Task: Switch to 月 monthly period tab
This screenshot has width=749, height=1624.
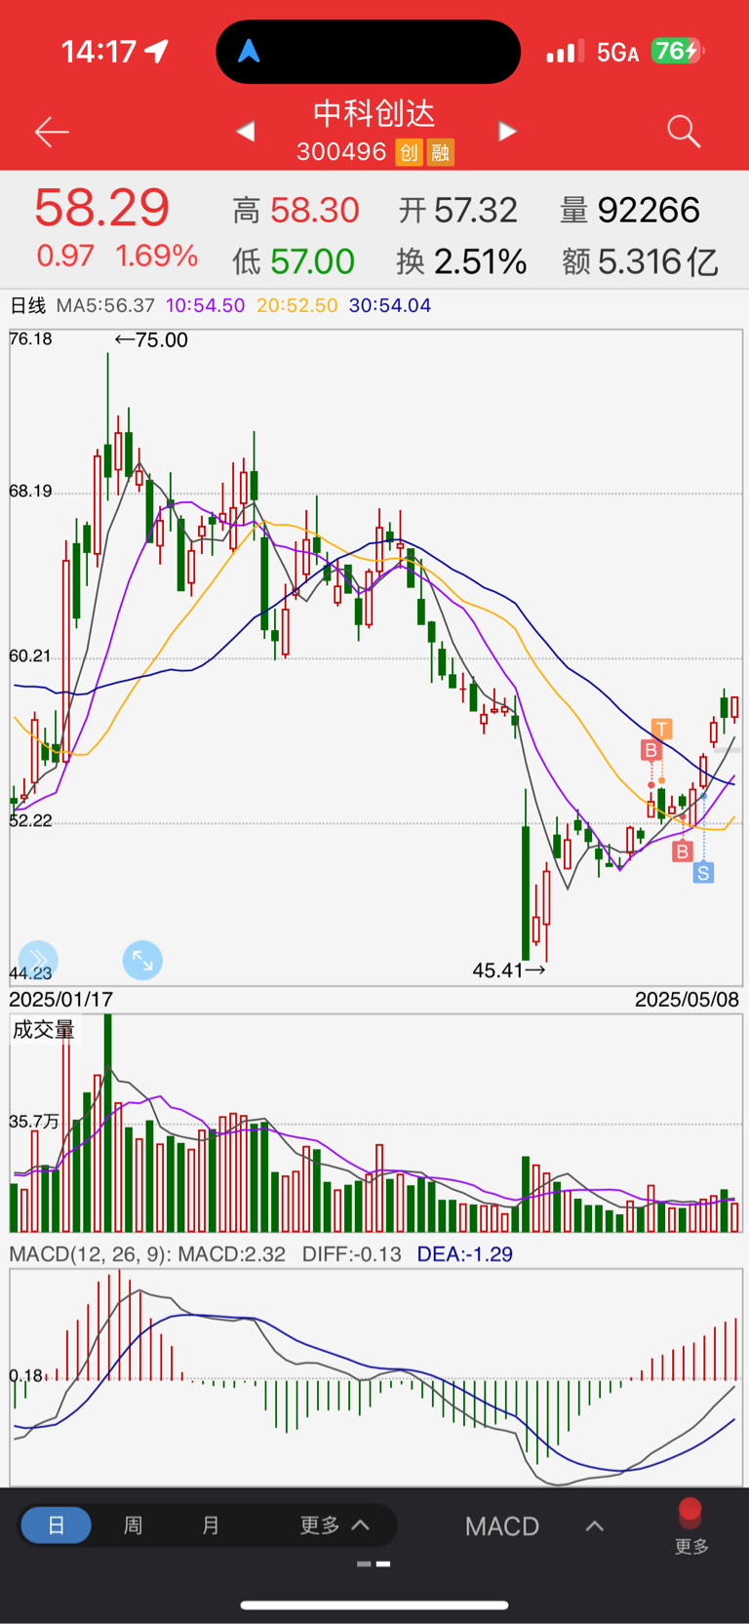Action: click(x=211, y=1525)
